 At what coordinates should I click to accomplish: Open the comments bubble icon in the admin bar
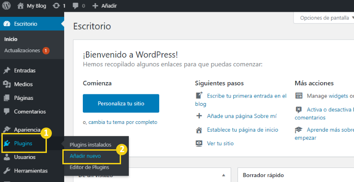(76, 6)
